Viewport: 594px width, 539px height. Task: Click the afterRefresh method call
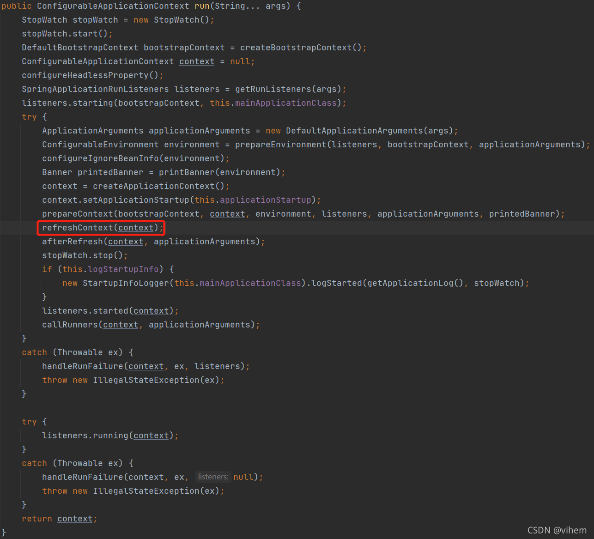point(73,242)
